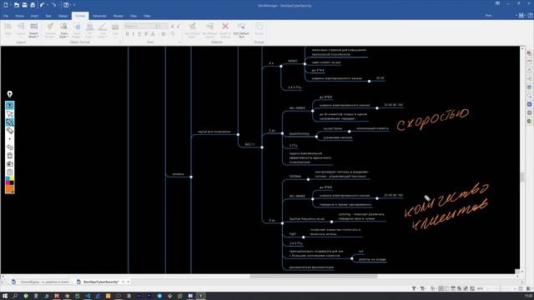Select the 'wireless' topic node
534x300 pixels.
(178, 174)
